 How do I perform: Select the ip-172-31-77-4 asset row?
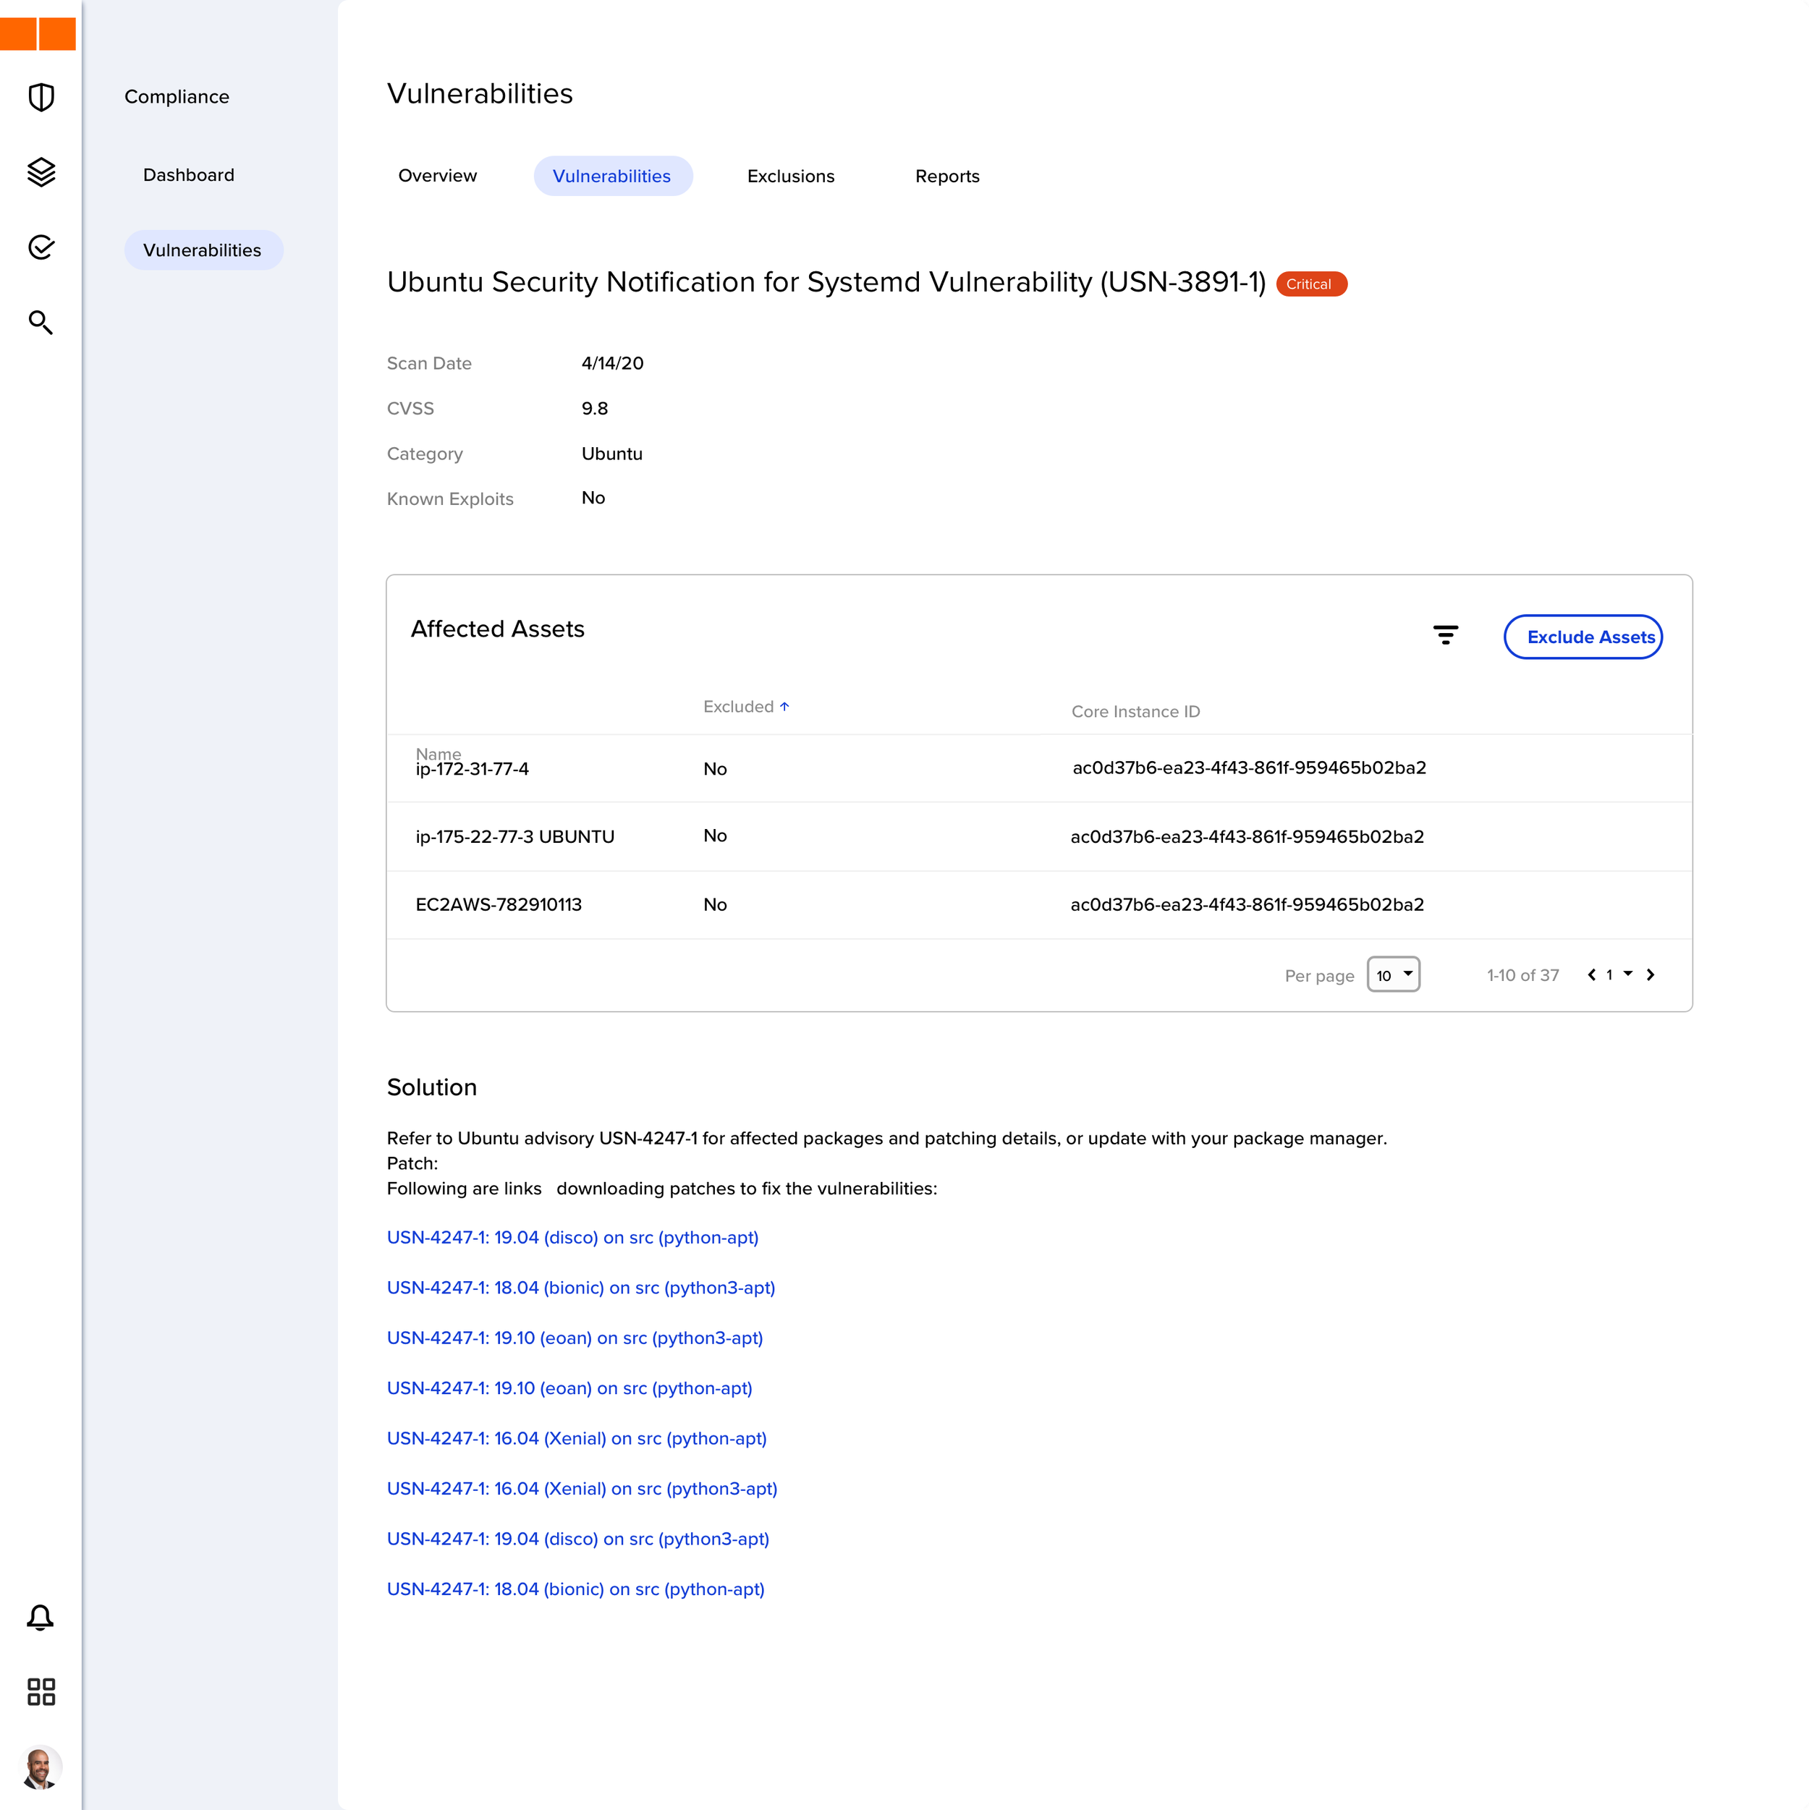pos(473,769)
